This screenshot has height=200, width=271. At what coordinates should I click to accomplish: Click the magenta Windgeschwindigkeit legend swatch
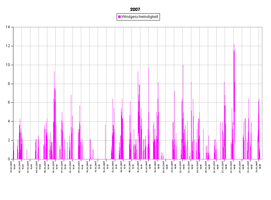point(119,17)
